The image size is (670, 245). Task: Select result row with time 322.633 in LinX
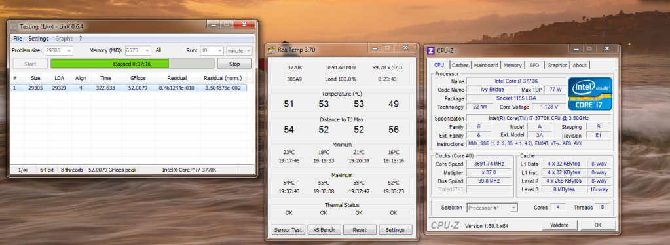pyautogui.click(x=128, y=88)
